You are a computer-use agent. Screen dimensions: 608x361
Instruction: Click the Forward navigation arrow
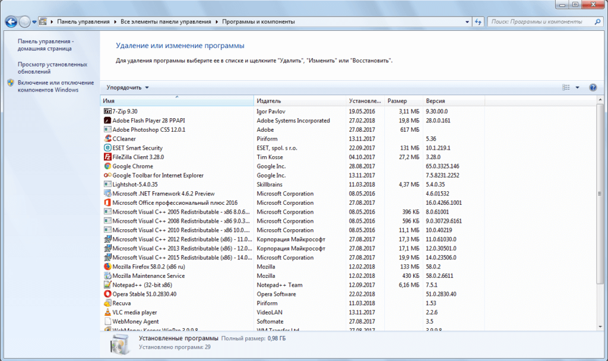pyautogui.click(x=24, y=22)
